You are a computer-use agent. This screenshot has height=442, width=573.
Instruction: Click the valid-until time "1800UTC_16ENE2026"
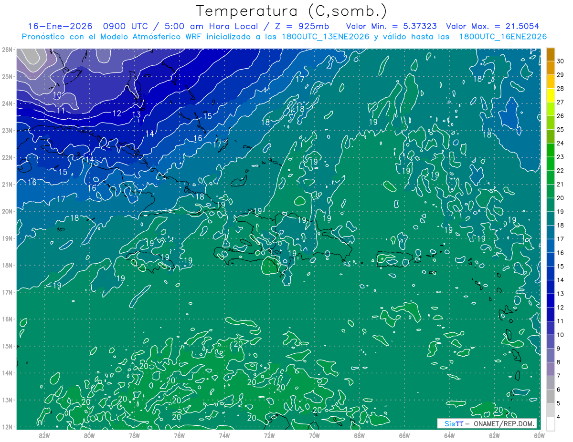[x=503, y=37]
